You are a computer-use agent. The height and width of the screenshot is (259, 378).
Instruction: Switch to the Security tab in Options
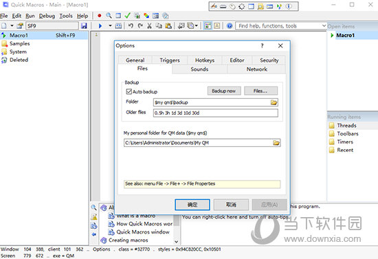click(x=269, y=60)
